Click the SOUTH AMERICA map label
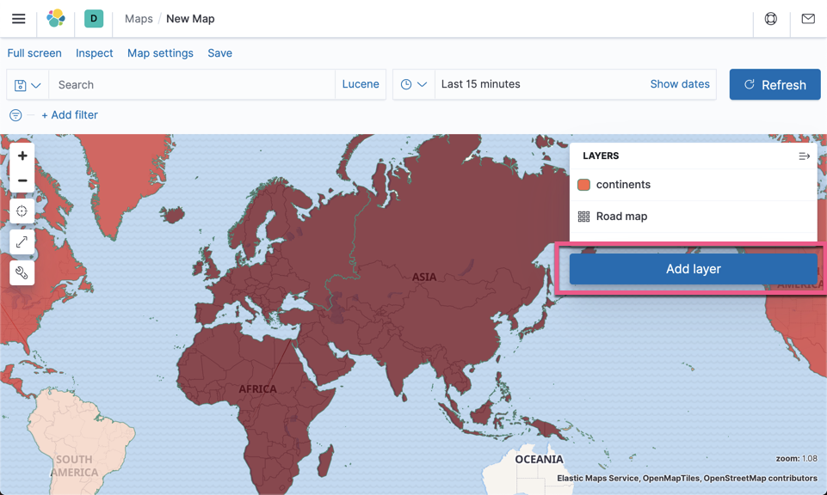Viewport: 827px width, 495px height. 74,466
